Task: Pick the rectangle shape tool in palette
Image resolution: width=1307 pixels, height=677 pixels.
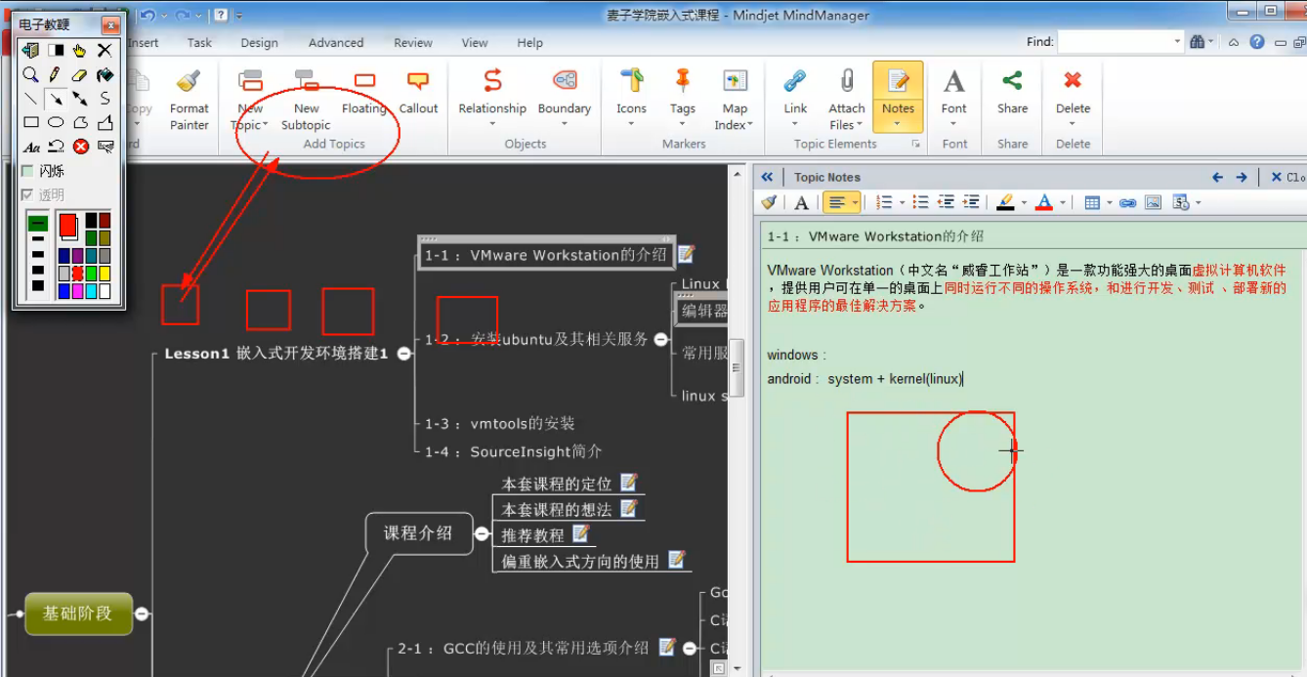Action: (x=31, y=122)
